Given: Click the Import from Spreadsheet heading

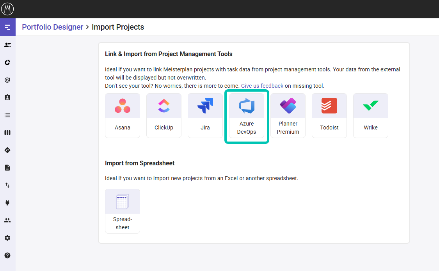Looking at the screenshot, I should click(140, 163).
